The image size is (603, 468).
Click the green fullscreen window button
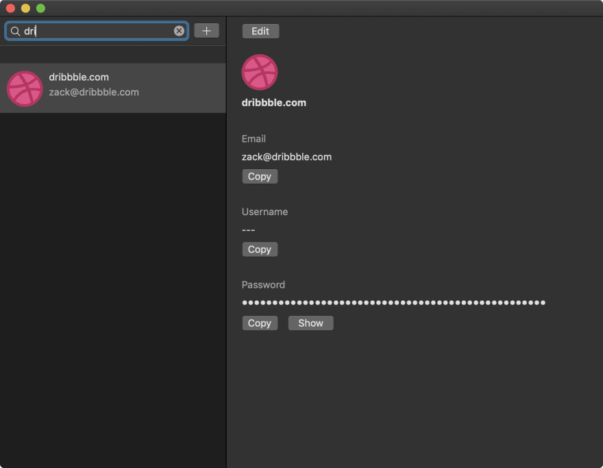click(40, 8)
